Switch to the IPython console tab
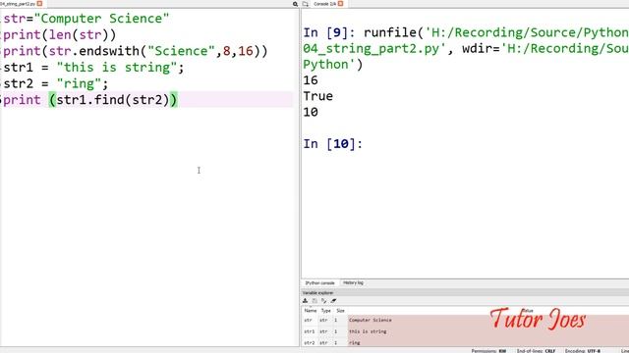 pyautogui.click(x=319, y=283)
